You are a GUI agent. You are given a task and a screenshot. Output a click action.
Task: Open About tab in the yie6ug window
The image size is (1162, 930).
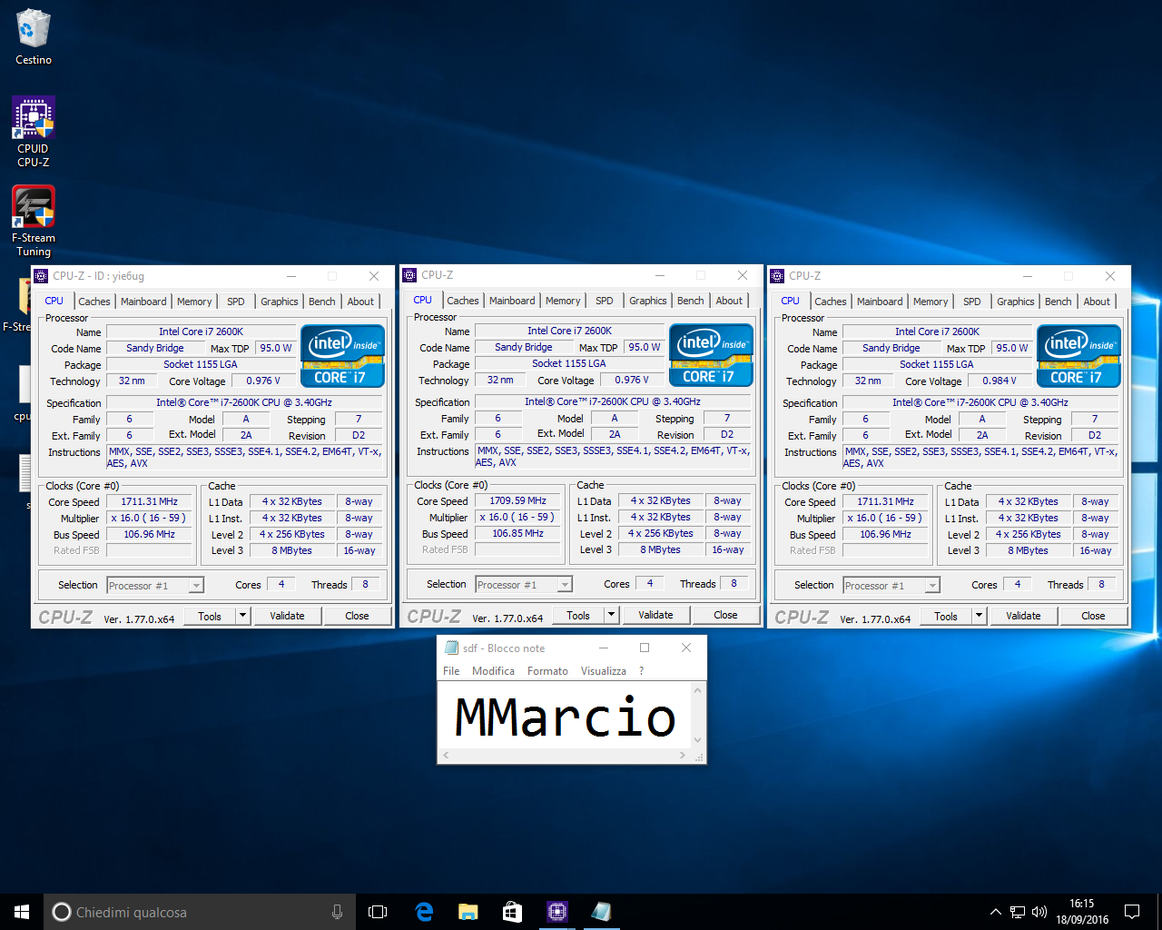(360, 302)
